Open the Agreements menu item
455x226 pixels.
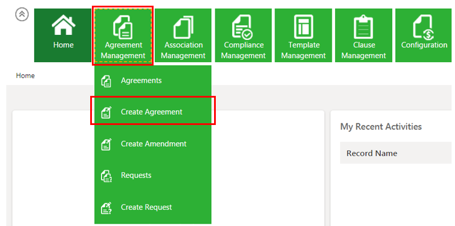pos(152,80)
